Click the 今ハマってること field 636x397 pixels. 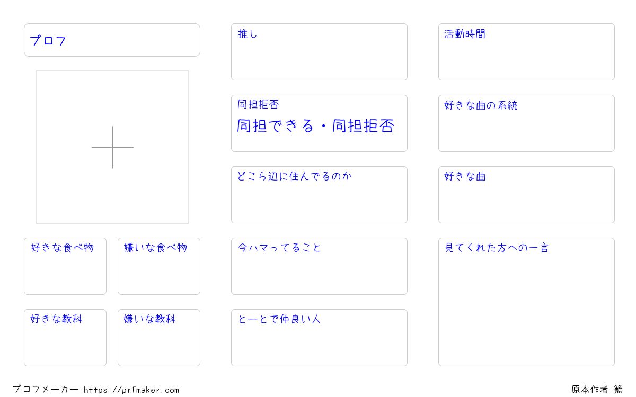[x=319, y=266]
